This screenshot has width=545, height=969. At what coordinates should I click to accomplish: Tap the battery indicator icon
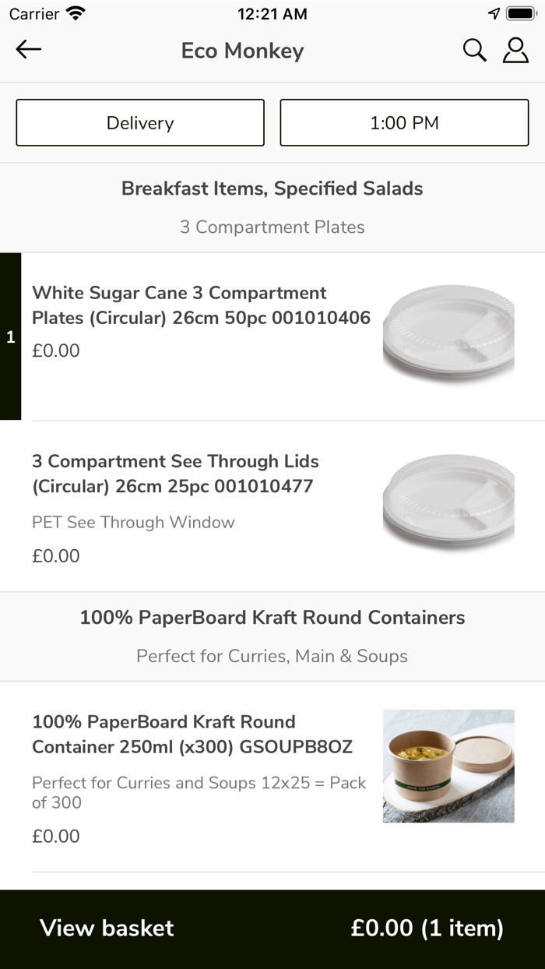521,13
